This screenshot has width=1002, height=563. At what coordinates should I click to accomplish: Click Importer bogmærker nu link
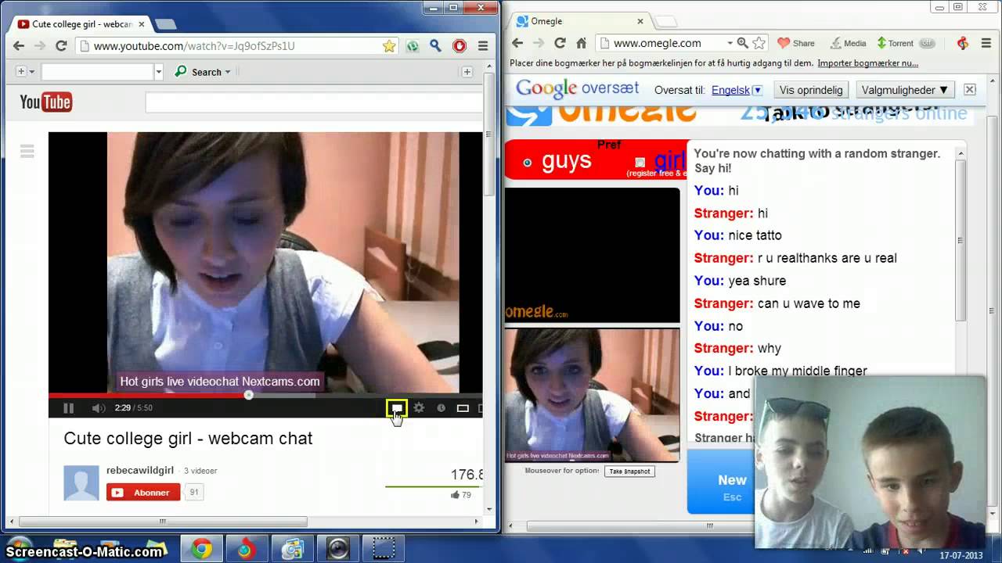867,63
